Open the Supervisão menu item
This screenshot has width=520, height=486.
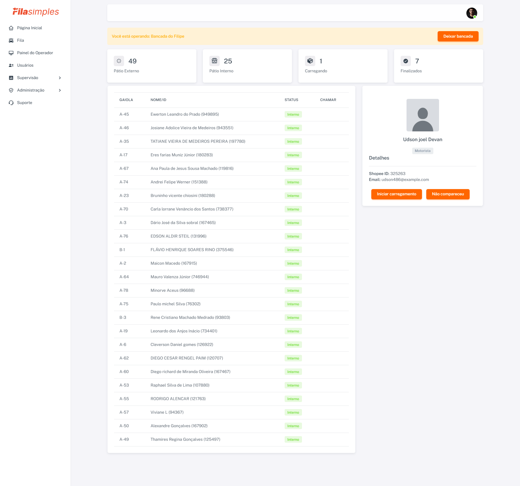click(28, 78)
